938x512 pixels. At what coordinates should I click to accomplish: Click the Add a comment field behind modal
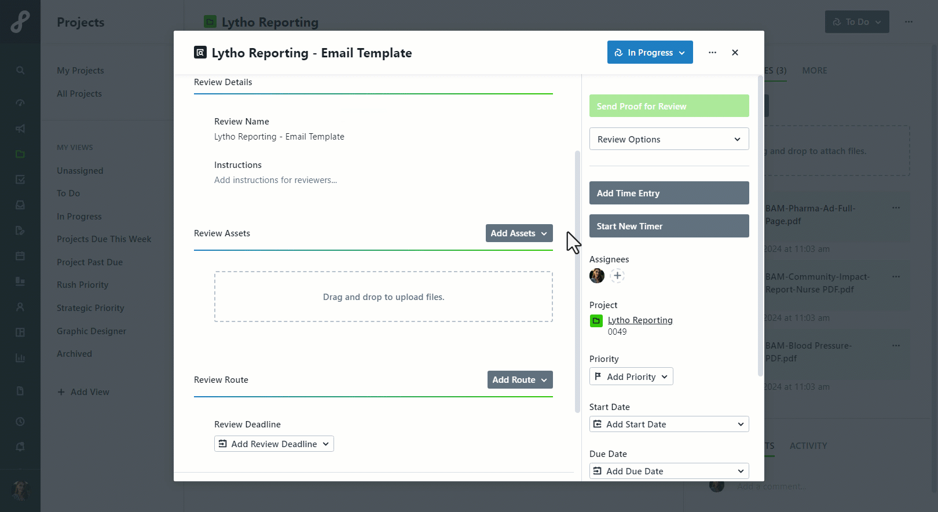pos(771,487)
